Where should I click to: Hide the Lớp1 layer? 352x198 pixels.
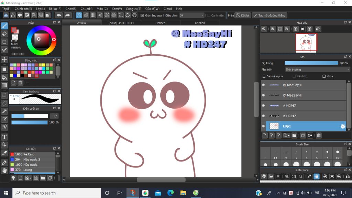click(x=263, y=126)
